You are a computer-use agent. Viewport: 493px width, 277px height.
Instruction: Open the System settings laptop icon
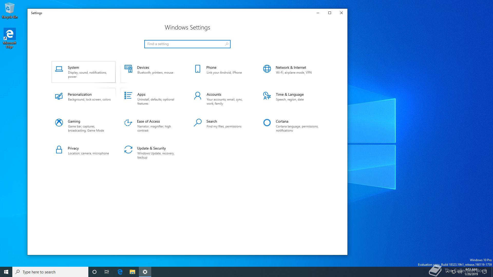point(59,69)
